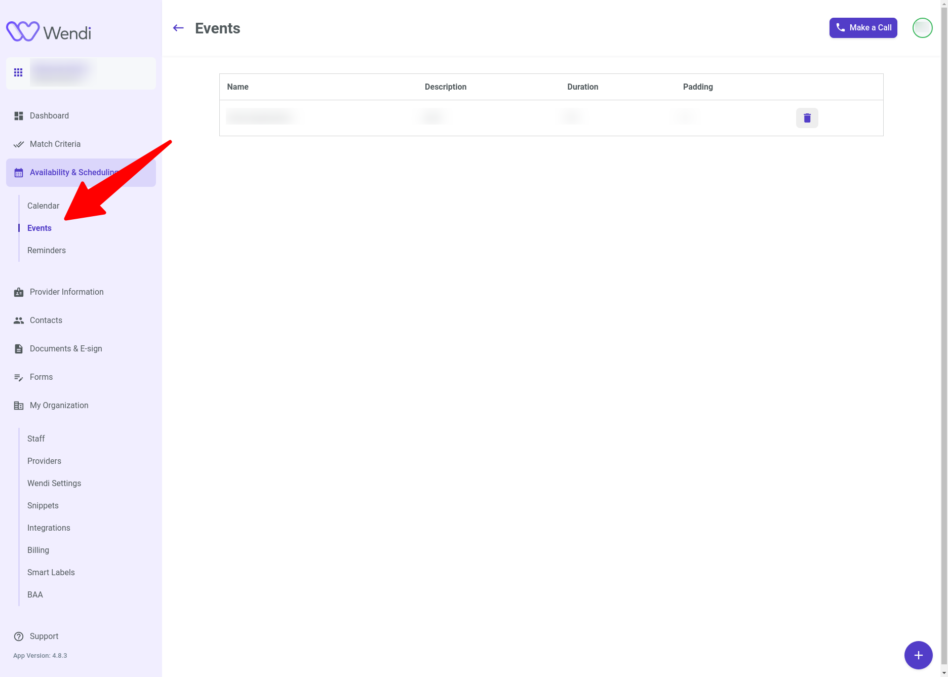Open the Billing page
The height and width of the screenshot is (677, 948).
pyautogui.click(x=38, y=550)
